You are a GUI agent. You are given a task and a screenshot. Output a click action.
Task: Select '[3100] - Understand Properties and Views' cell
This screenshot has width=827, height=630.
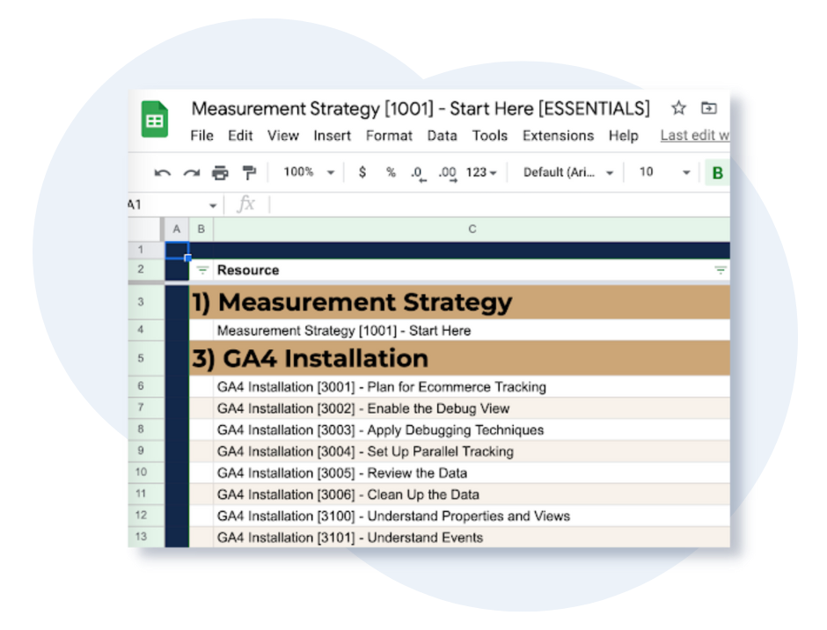(472, 516)
